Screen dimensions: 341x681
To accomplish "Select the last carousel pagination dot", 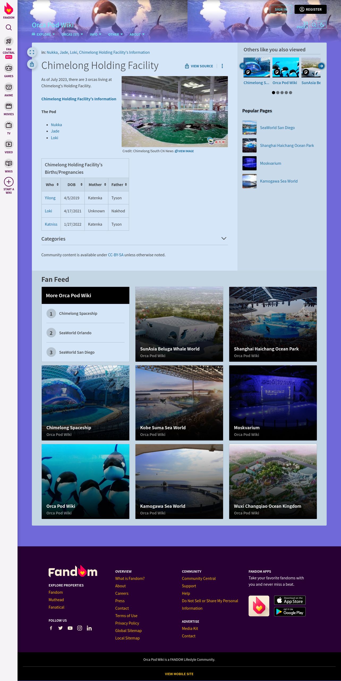I will (291, 93).
